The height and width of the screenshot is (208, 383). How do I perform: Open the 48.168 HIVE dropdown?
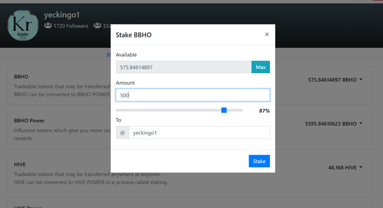(x=345, y=167)
